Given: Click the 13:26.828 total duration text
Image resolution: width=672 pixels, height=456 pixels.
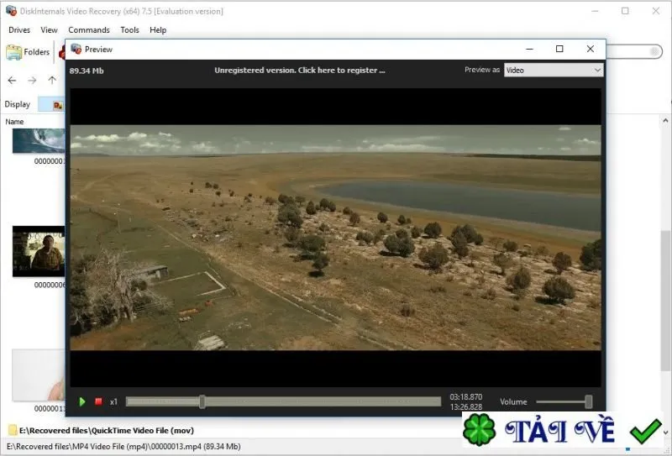Looking at the screenshot, I should 466,406.
